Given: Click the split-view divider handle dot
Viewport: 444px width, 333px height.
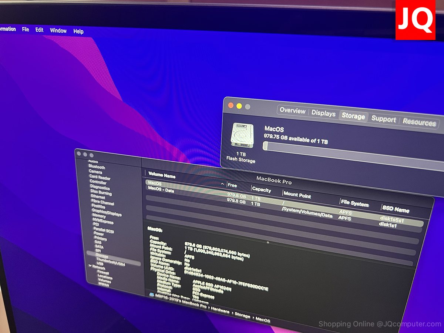Looking at the screenshot, I should pos(268,242).
